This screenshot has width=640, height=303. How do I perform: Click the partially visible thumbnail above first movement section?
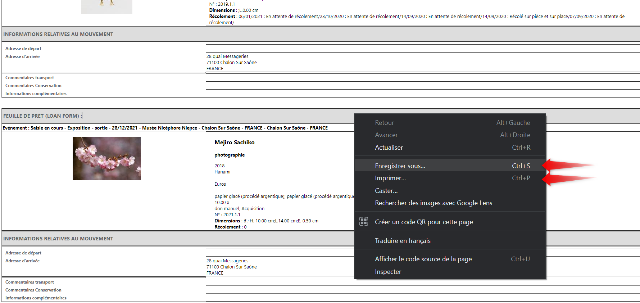click(106, 6)
